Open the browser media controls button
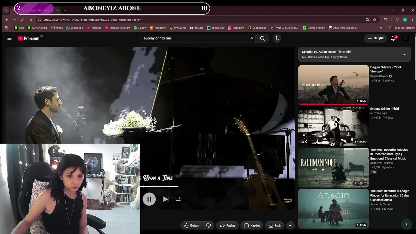 coord(397,19)
